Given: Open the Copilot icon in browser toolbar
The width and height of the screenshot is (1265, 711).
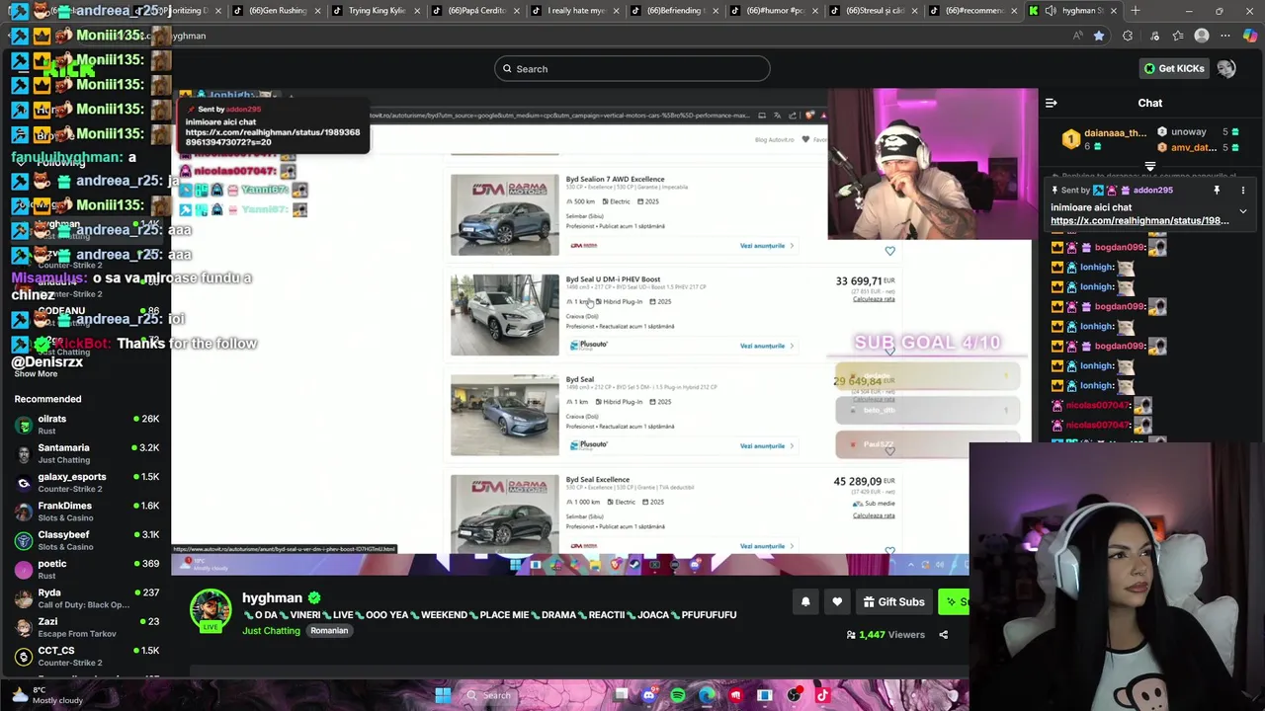Looking at the screenshot, I should (x=1250, y=36).
